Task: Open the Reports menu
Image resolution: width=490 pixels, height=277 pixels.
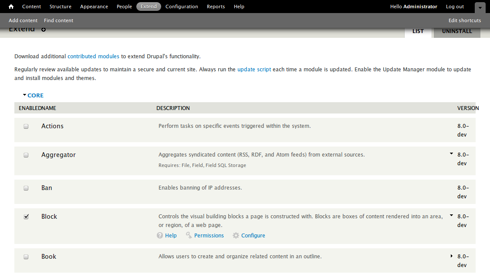Action: (x=216, y=7)
